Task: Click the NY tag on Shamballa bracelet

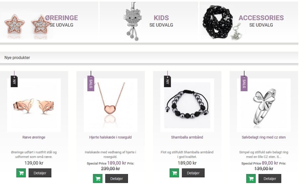Action: click(x=167, y=81)
